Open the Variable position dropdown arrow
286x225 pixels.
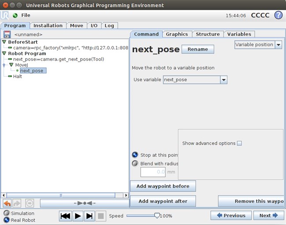pos(279,45)
